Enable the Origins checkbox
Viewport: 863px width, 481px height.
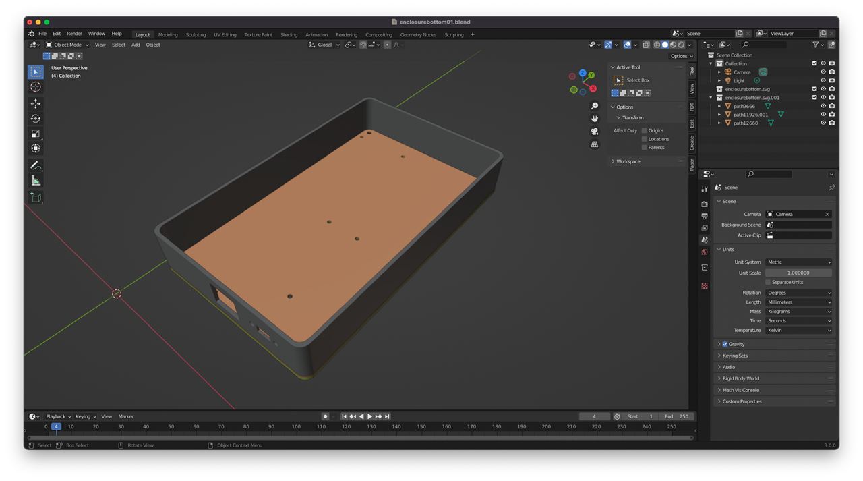(x=645, y=130)
